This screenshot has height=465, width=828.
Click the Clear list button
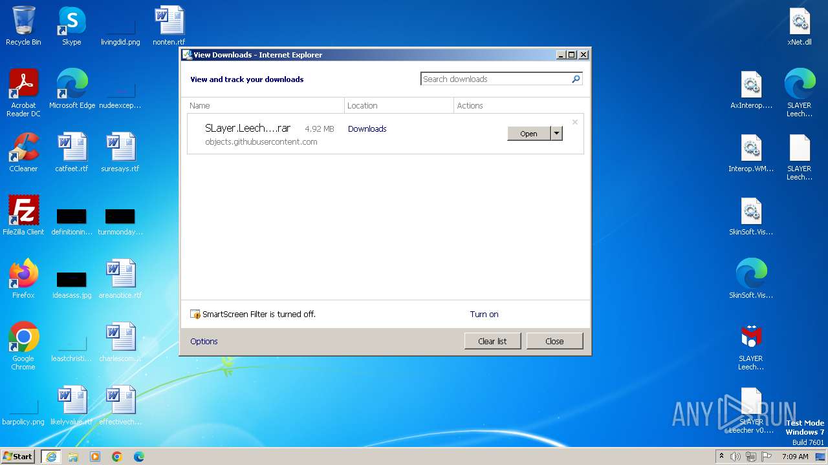492,341
